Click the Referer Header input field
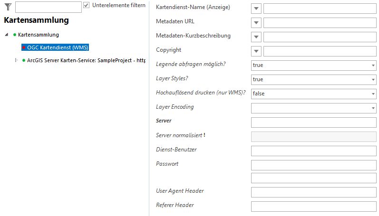Image resolution: width=379 pixels, height=216 pixels. 313,207
